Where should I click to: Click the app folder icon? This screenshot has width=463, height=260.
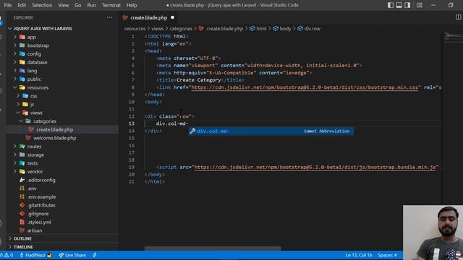point(22,37)
